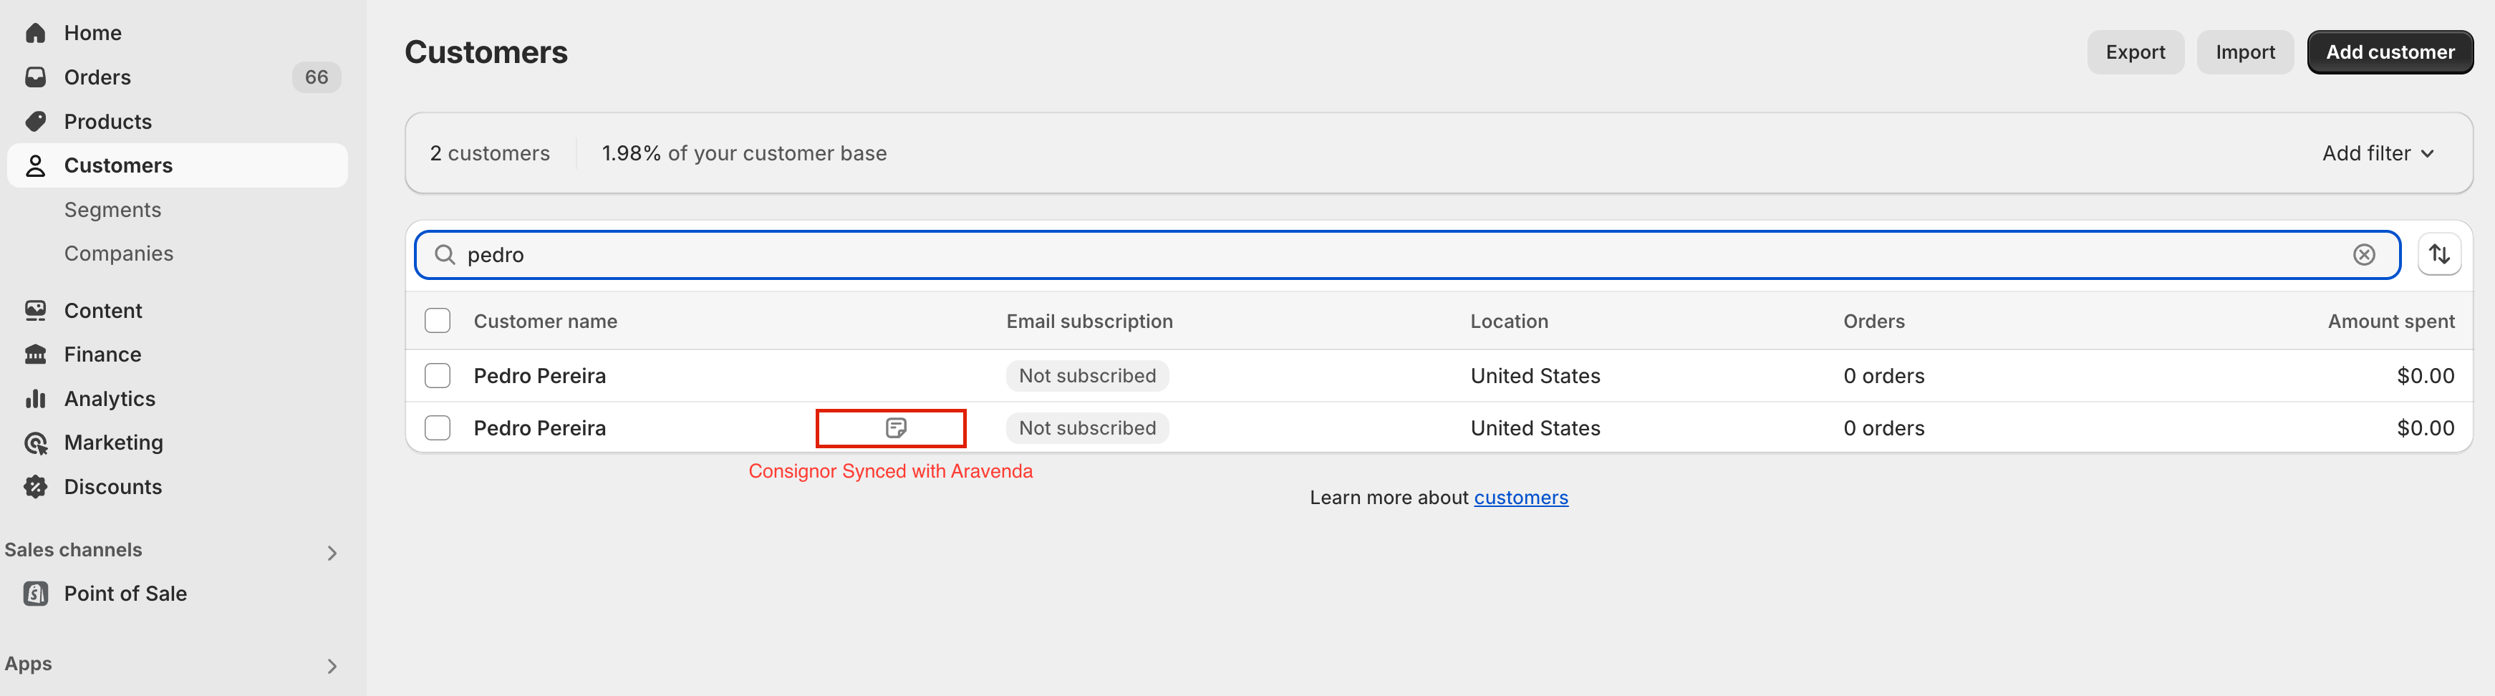Click first row's Not subscribed badge
The width and height of the screenshot is (2495, 696).
(1088, 376)
